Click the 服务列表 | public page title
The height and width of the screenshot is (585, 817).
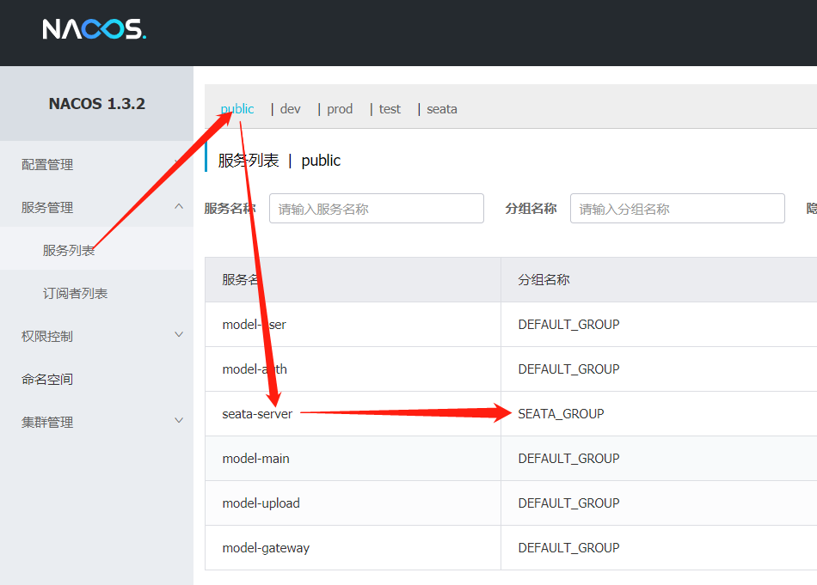[279, 161]
